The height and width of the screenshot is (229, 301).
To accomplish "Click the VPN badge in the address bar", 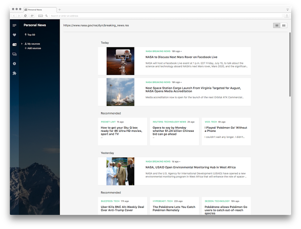I will (40, 15).
